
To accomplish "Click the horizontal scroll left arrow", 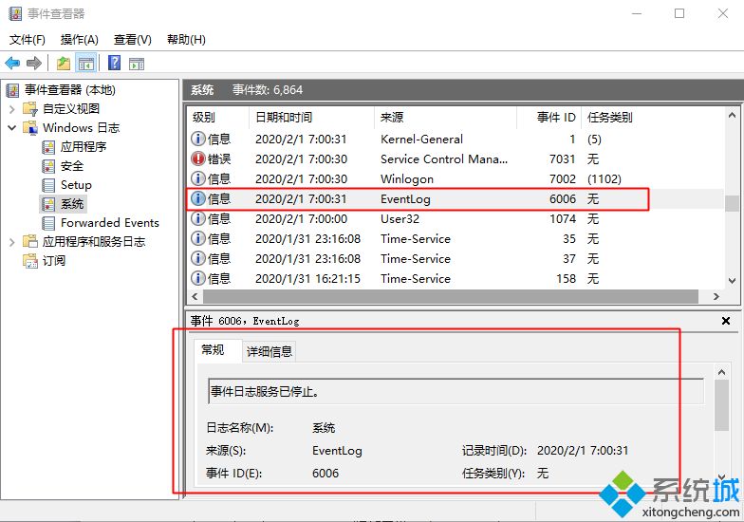I will (x=195, y=296).
